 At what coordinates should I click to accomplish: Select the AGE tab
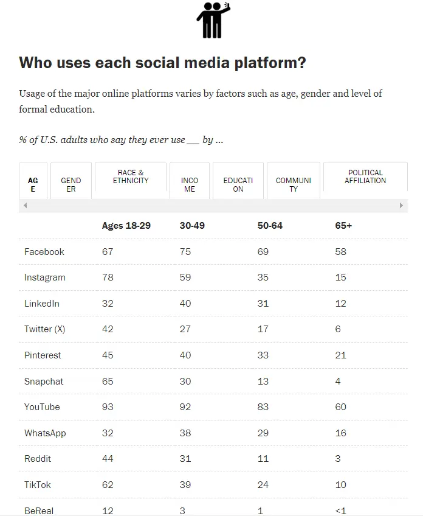click(x=33, y=185)
